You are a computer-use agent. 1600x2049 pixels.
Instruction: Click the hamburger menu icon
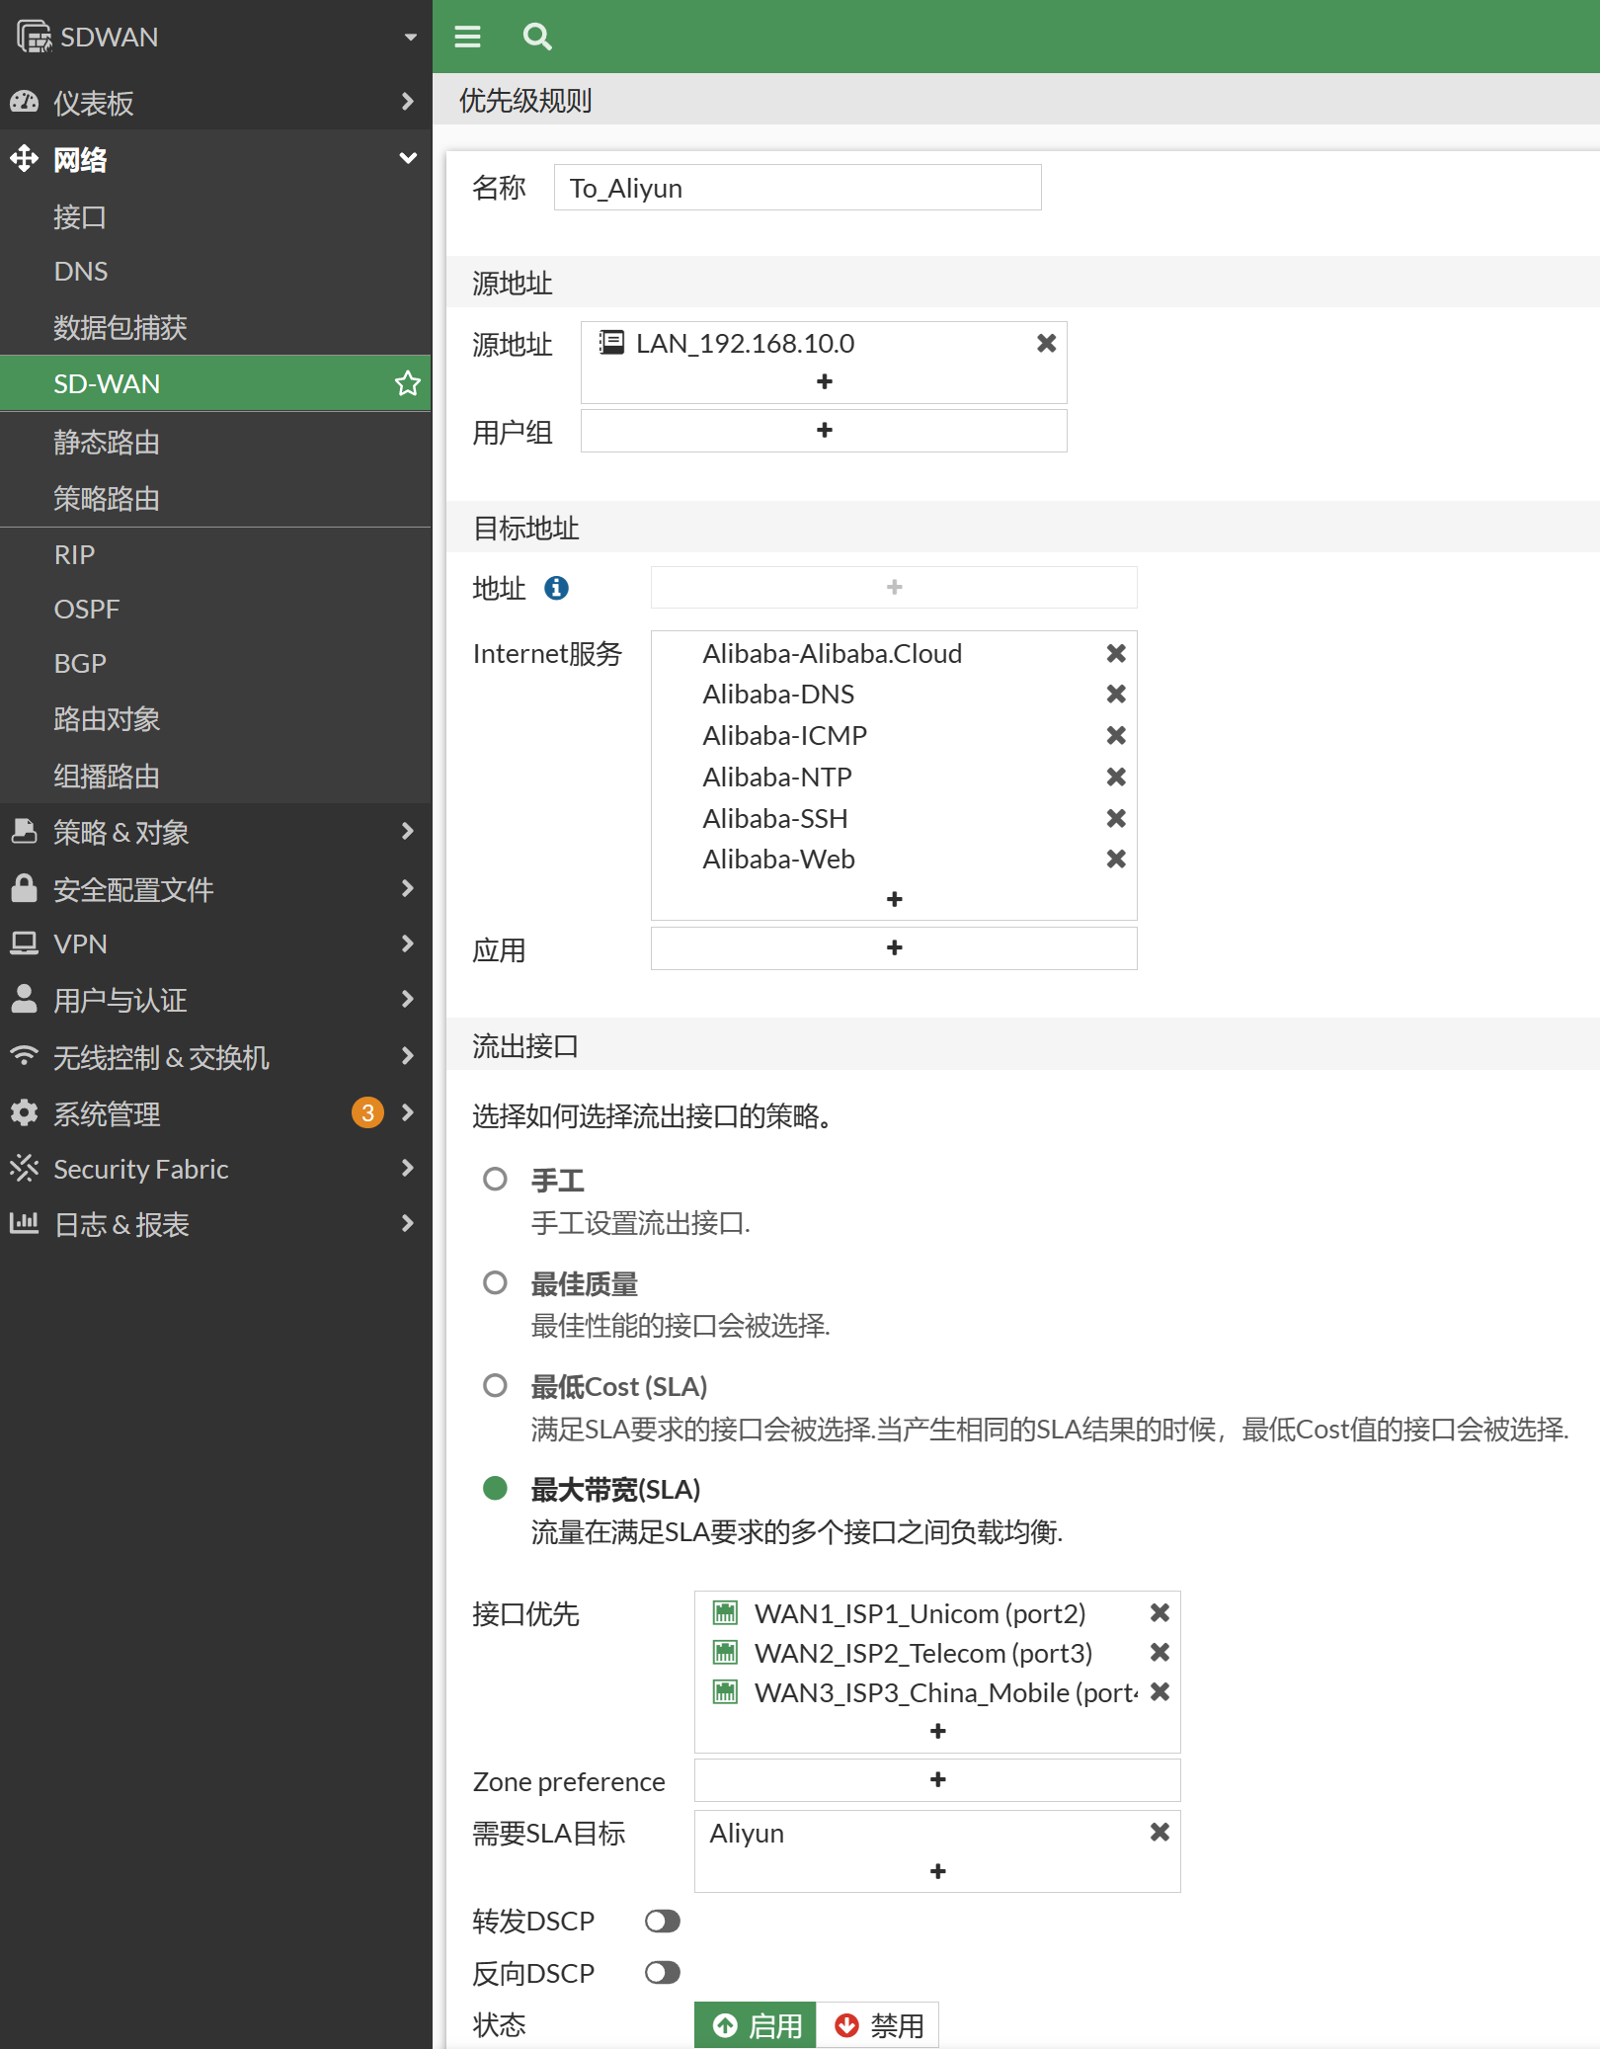(x=467, y=37)
